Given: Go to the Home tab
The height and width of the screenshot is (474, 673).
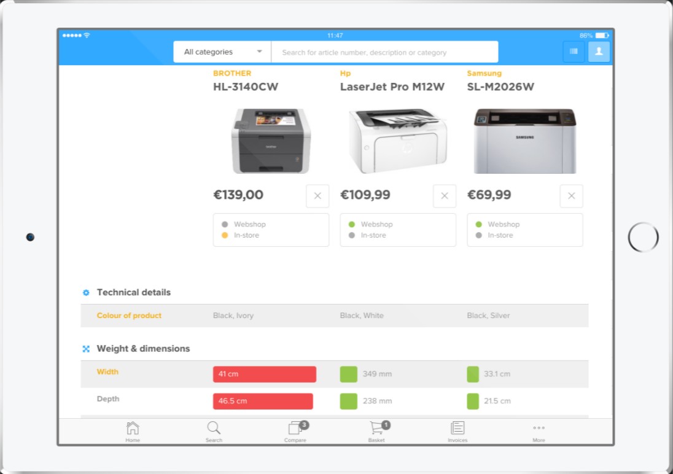Looking at the screenshot, I should pos(133,432).
